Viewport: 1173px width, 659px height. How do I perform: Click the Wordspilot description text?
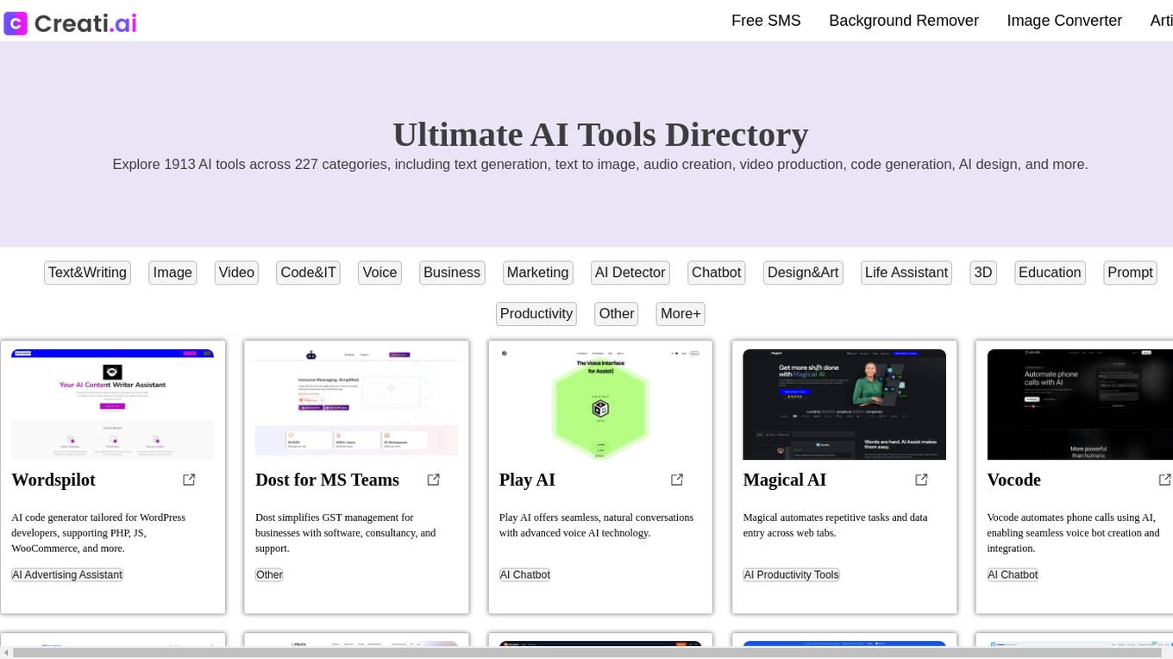98,533
